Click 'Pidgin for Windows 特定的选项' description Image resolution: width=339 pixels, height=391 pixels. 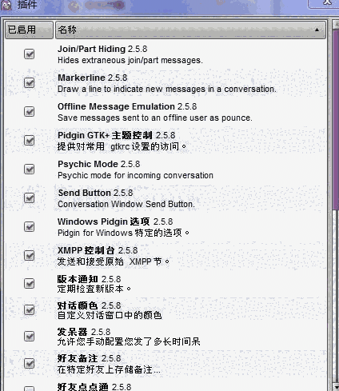123,233
